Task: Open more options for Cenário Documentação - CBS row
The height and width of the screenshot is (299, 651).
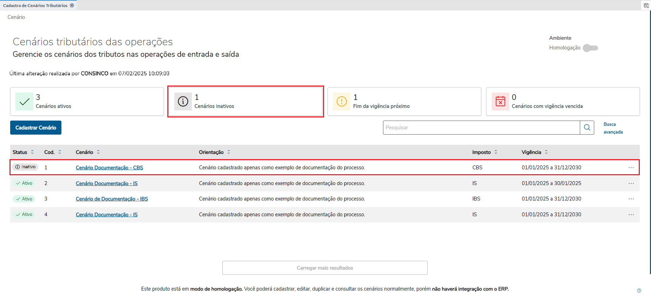Action: pos(631,168)
